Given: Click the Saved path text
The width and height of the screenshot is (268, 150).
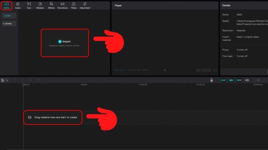Looking at the screenshot, I should 252,22.
